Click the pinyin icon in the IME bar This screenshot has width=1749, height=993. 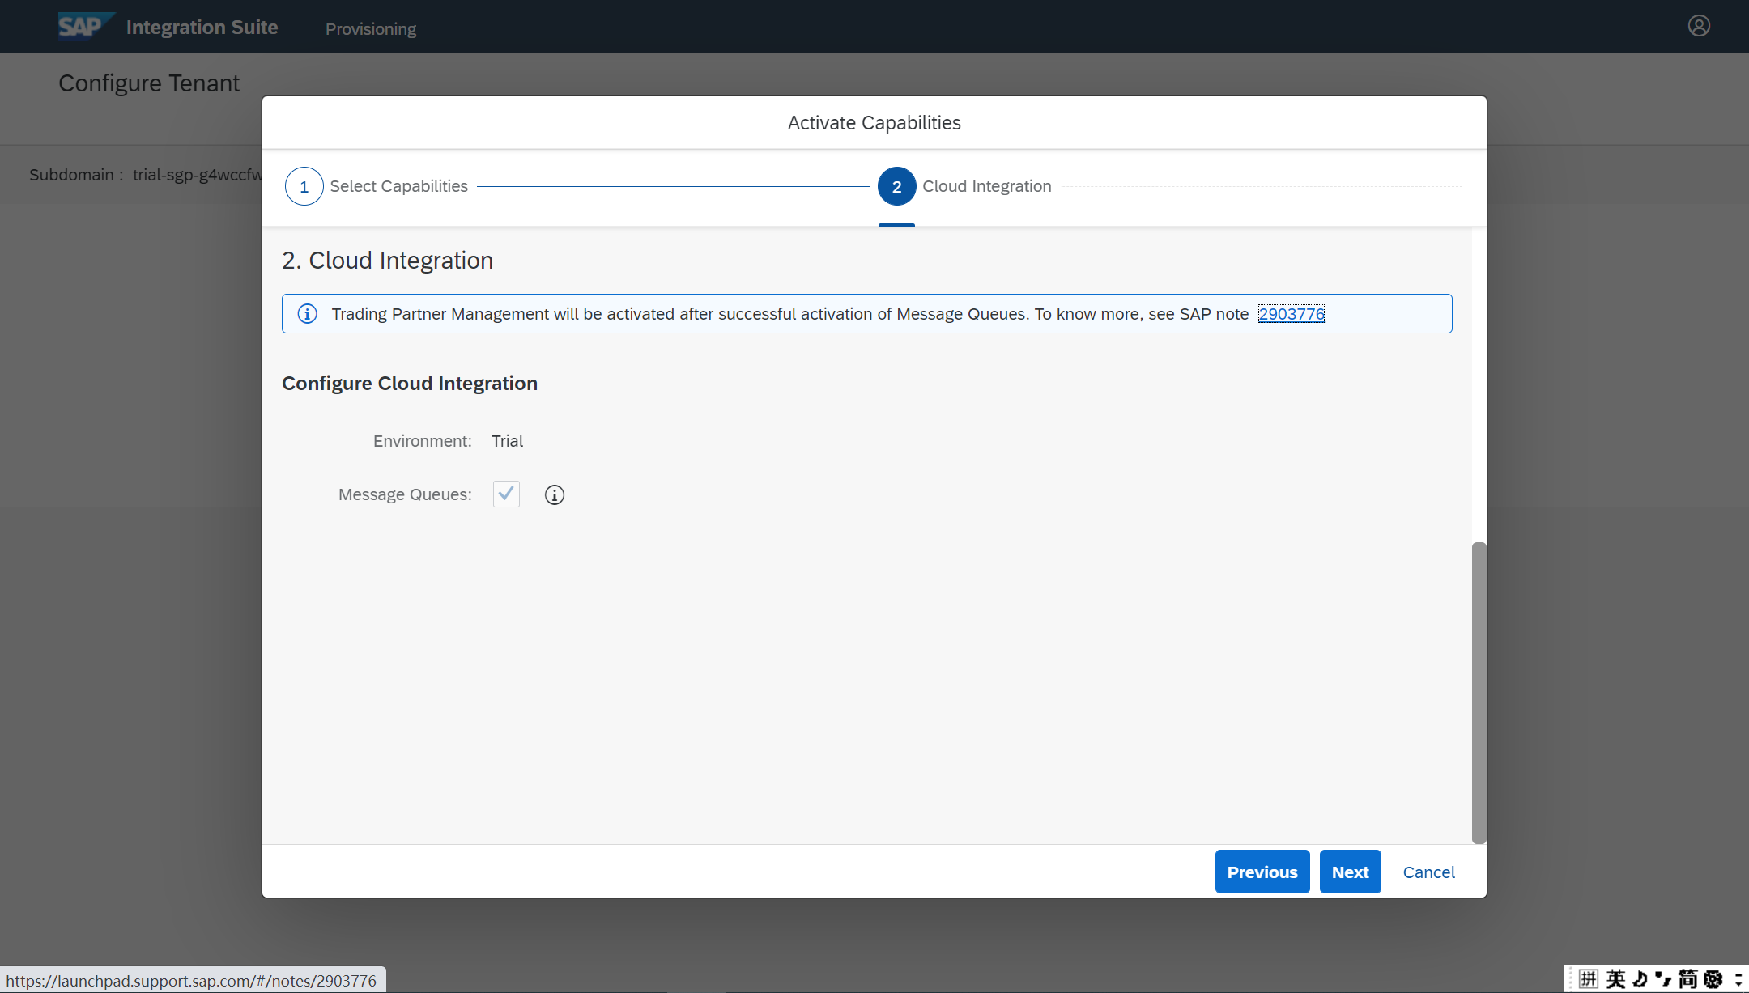tap(1589, 979)
